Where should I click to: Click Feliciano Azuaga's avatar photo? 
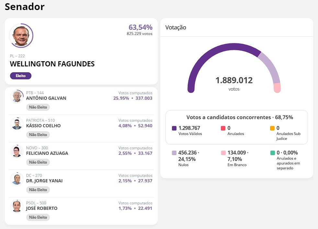pos(17,151)
